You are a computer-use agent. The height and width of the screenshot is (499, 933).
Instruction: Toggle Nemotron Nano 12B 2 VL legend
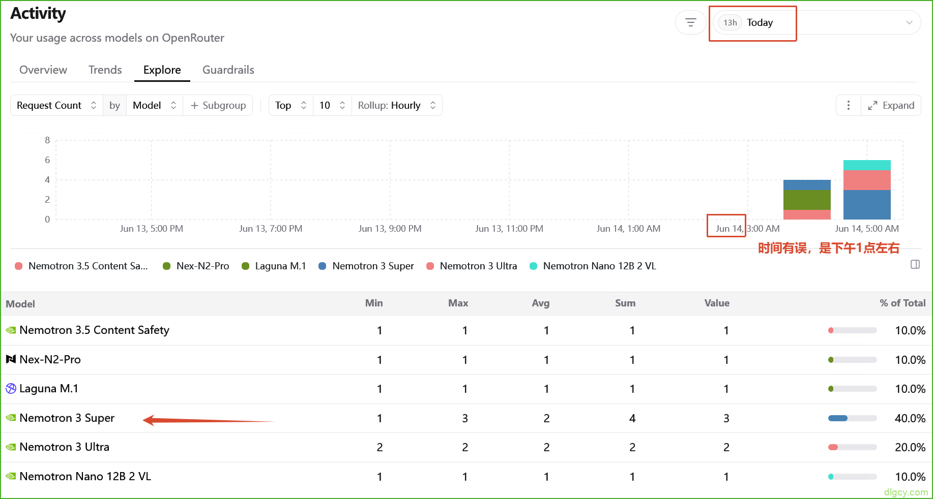click(x=593, y=266)
